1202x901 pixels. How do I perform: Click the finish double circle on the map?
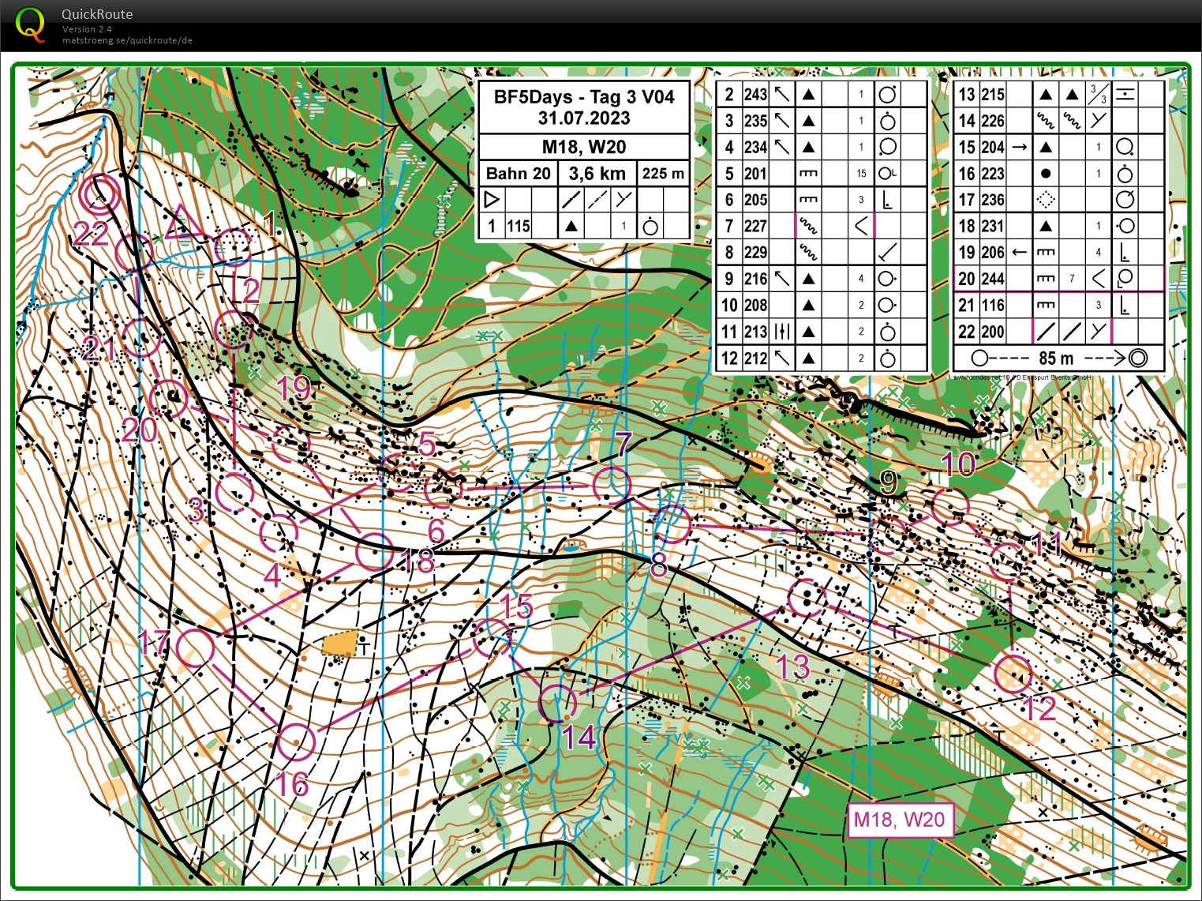(100, 193)
